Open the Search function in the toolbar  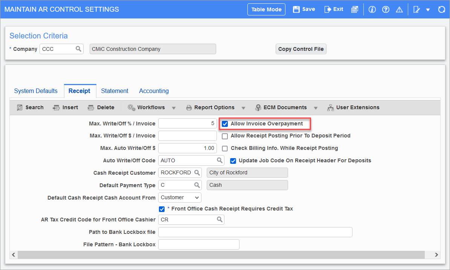point(30,107)
